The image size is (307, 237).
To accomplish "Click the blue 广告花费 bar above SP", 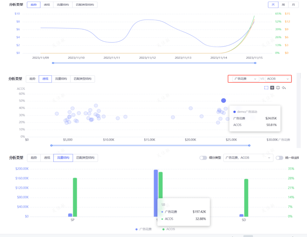I will coord(70,215).
